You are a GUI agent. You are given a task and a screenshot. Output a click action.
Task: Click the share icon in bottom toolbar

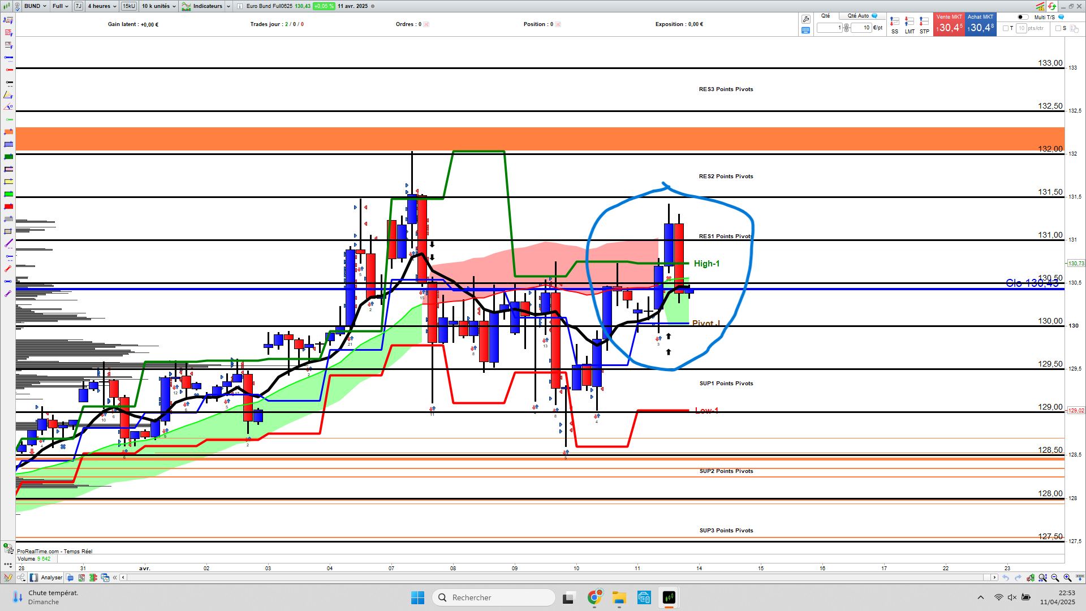(21, 578)
